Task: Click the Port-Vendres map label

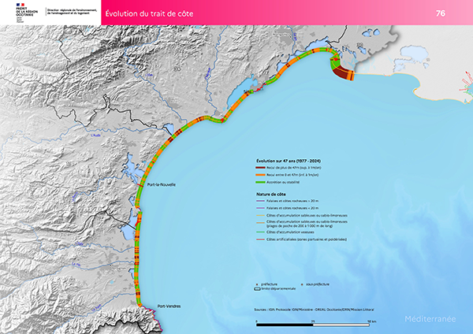Action: [x=169, y=305]
